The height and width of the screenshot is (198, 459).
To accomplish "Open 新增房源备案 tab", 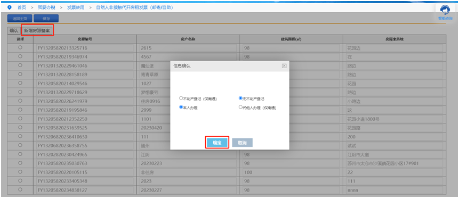I will coord(37,30).
